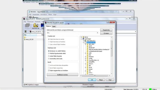
Task: Click the config folder icon in tree
Action: (x=87, y=58)
